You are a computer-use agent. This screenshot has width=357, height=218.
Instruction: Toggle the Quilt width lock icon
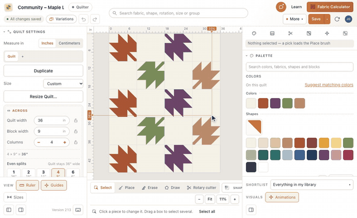click(76, 120)
